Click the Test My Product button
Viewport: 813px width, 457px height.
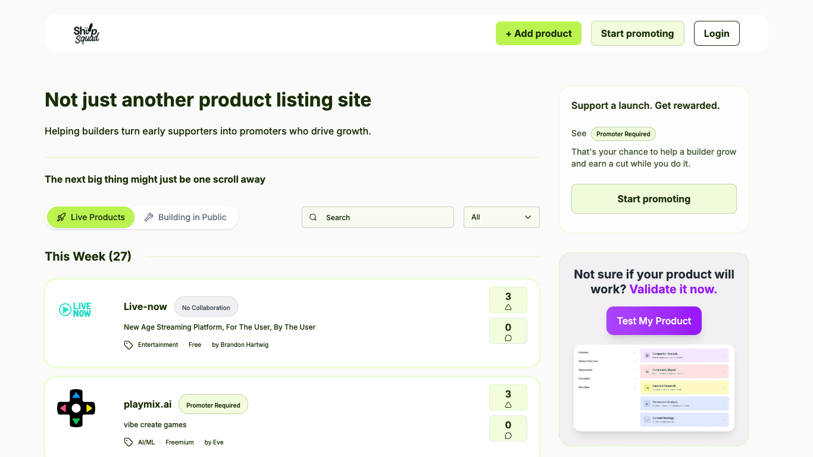653,321
